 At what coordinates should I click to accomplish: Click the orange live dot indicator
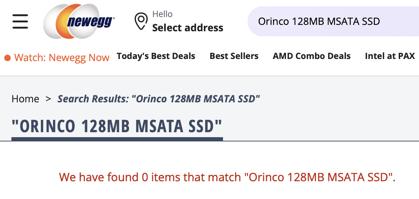pyautogui.click(x=7, y=58)
